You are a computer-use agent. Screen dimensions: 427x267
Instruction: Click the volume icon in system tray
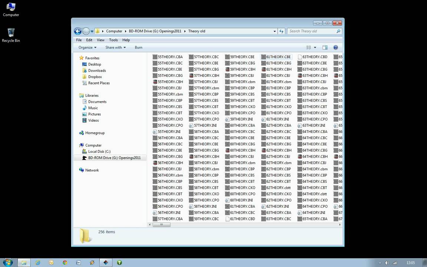(387, 263)
